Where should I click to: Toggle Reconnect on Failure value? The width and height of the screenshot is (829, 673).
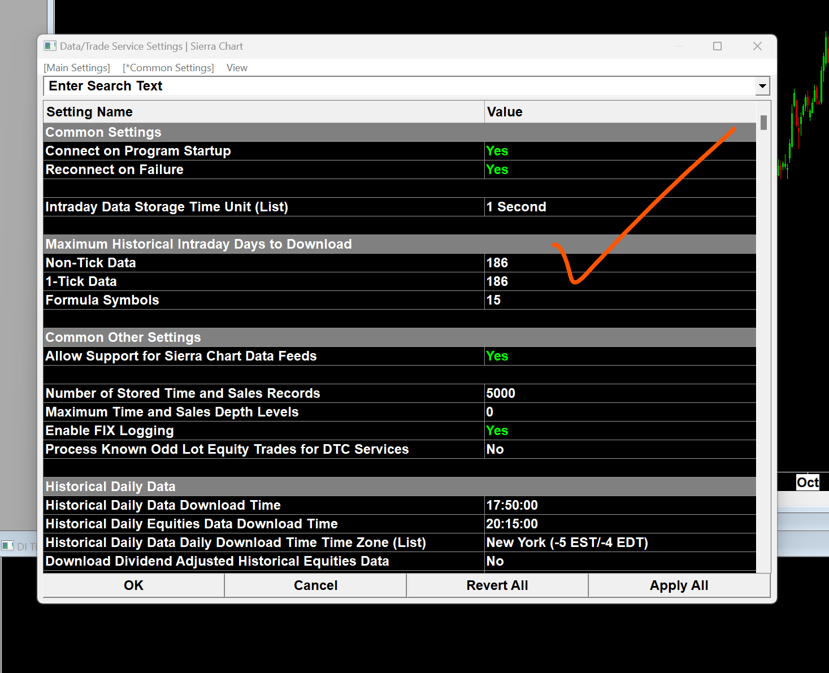[x=620, y=170]
